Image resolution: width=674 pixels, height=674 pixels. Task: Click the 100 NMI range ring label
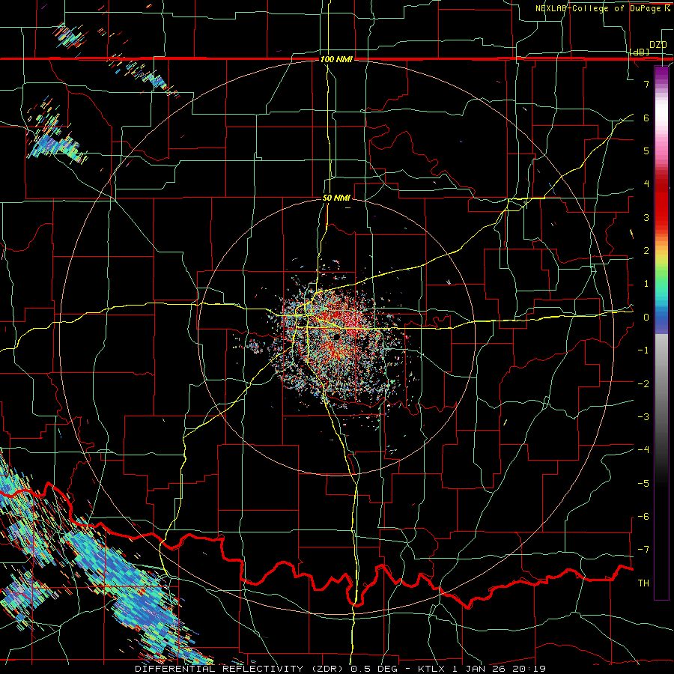click(x=336, y=59)
